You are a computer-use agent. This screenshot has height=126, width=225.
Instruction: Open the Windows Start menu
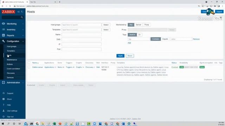(2, 124)
